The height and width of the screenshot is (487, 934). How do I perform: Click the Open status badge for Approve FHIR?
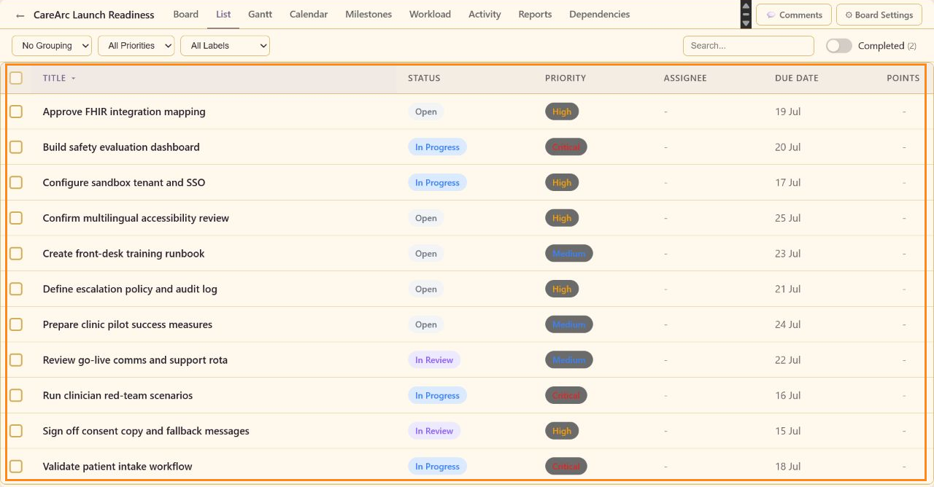426,112
